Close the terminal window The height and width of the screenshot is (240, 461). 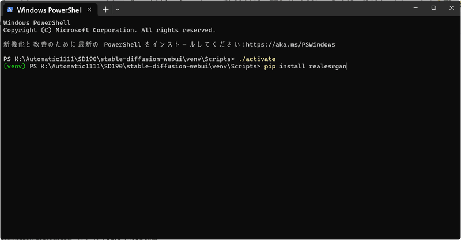(x=451, y=8)
